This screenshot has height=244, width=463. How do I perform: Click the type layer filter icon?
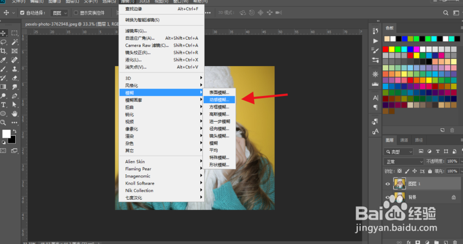[x=438, y=152]
